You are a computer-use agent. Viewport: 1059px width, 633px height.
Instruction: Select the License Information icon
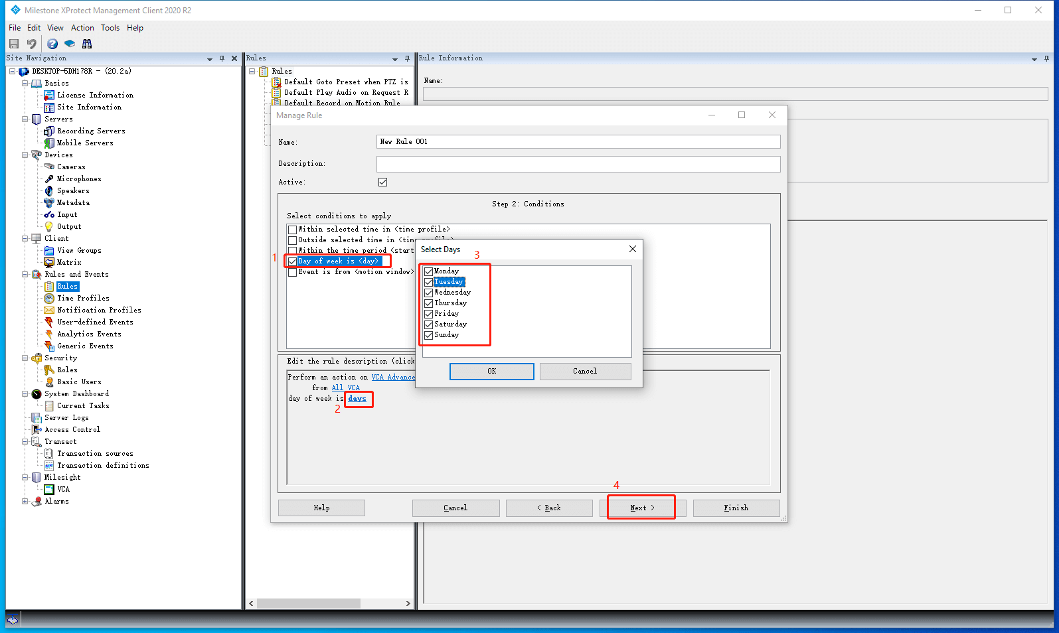click(49, 96)
